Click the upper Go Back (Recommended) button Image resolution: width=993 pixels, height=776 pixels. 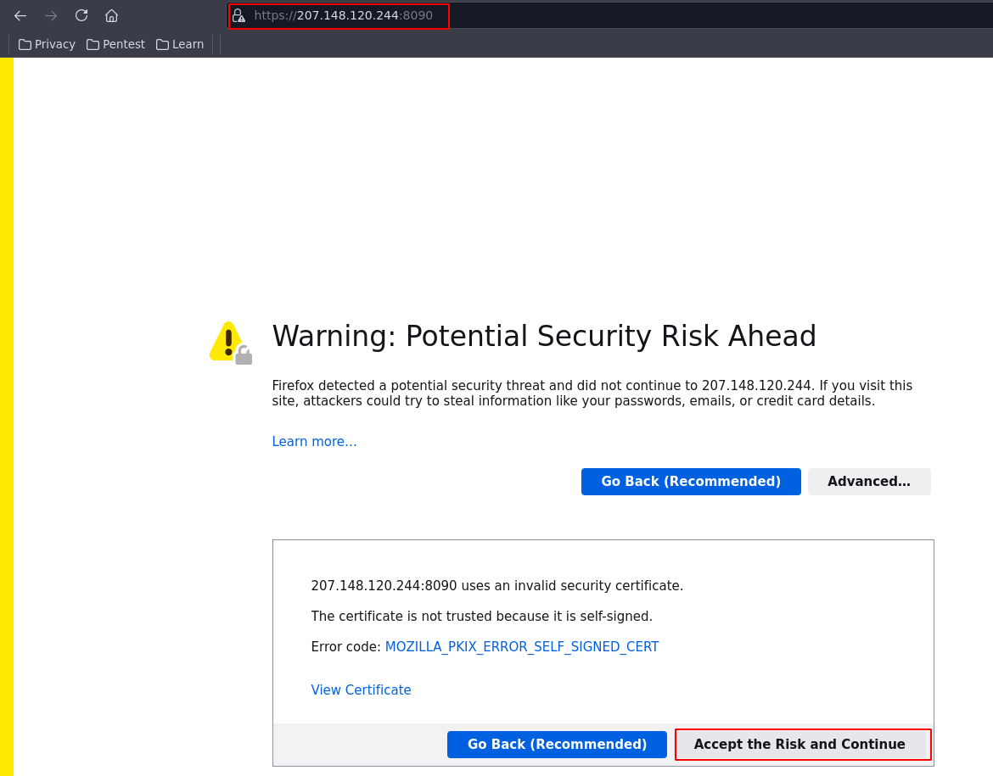(691, 482)
